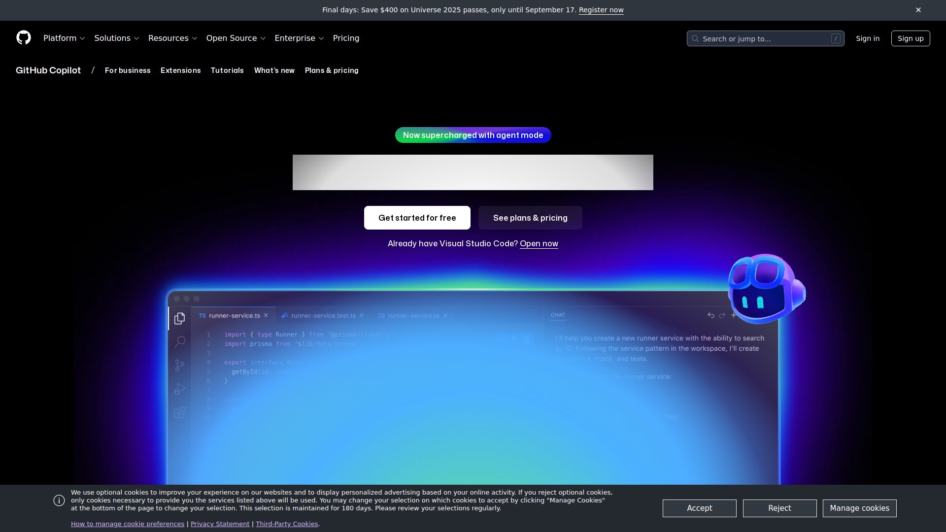Expand the Enterprise navigation menu
This screenshot has height=532, width=946.
coord(299,38)
